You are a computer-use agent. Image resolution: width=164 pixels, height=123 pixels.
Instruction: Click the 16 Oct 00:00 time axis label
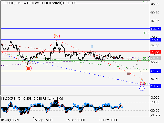[75, 120]
